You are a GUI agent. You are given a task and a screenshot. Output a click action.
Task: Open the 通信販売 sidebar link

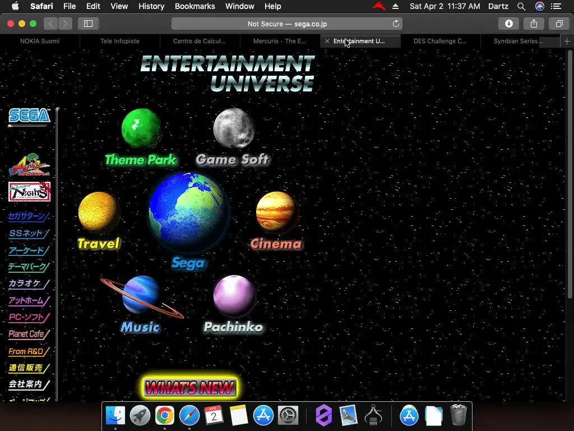pos(29,368)
